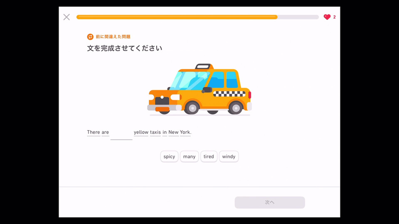The height and width of the screenshot is (224, 399).
Task: Click the blank answer slot in sentence
Action: pos(121,134)
